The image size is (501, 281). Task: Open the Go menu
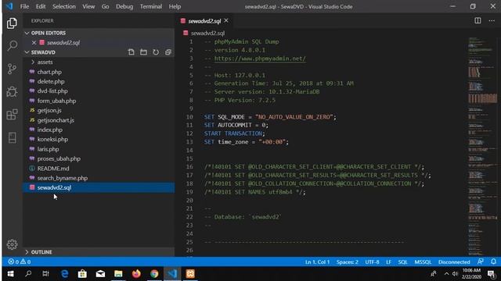[105, 6]
